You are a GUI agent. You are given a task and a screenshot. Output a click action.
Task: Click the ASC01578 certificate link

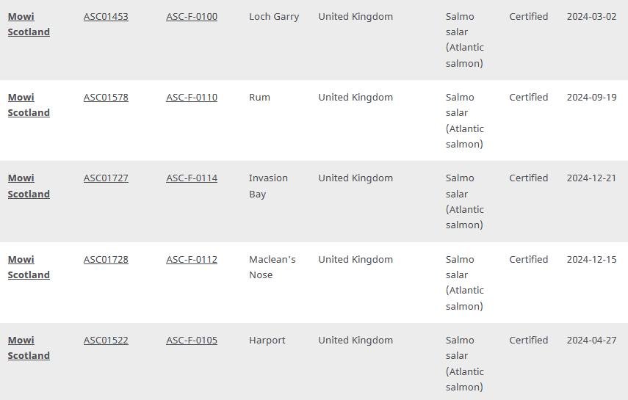[x=106, y=97]
